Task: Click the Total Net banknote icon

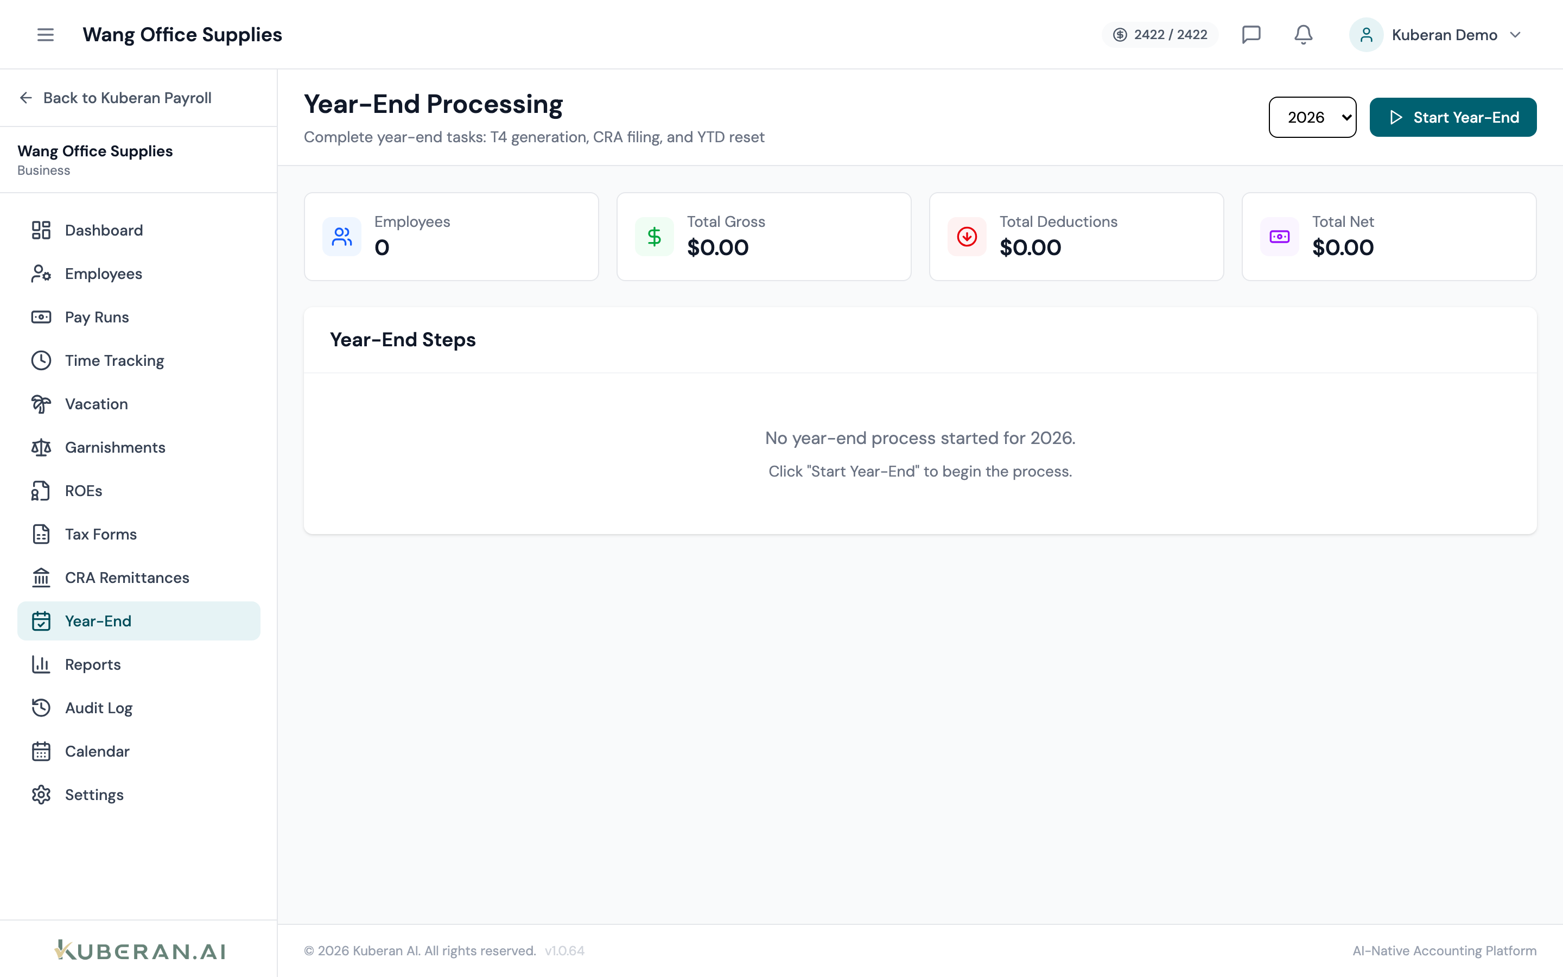Action: [1280, 237]
